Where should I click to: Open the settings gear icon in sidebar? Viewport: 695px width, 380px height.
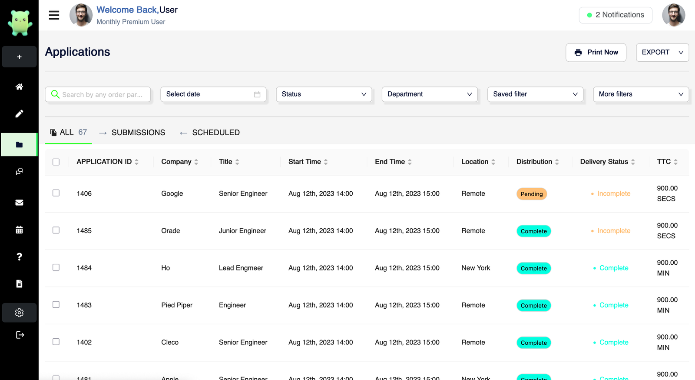pyautogui.click(x=19, y=313)
